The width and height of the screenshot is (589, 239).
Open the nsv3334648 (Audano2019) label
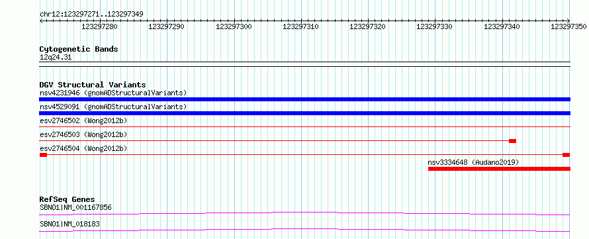click(473, 162)
